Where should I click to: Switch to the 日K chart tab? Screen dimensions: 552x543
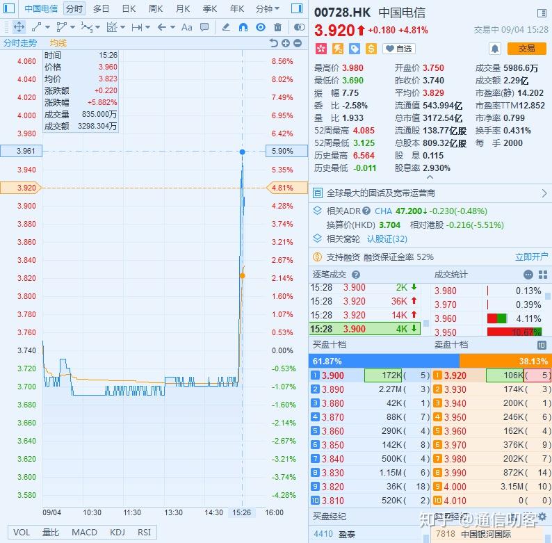(x=129, y=8)
